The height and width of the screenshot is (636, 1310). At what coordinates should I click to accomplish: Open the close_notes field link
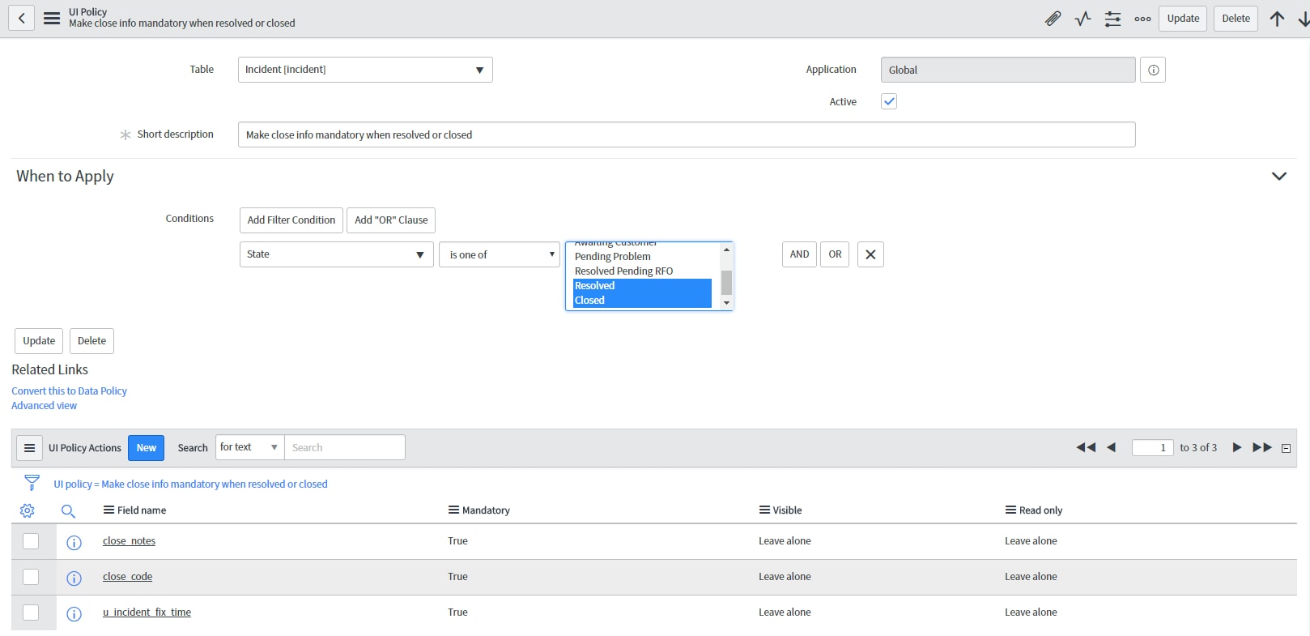[x=129, y=541]
